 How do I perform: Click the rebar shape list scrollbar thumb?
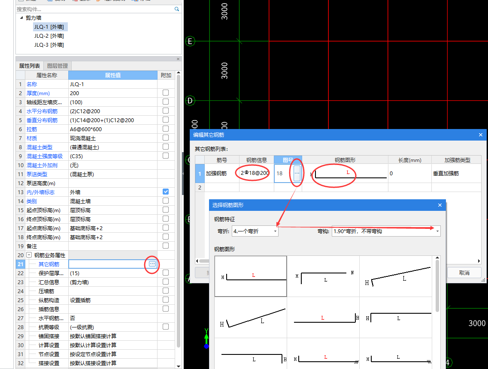click(437, 286)
